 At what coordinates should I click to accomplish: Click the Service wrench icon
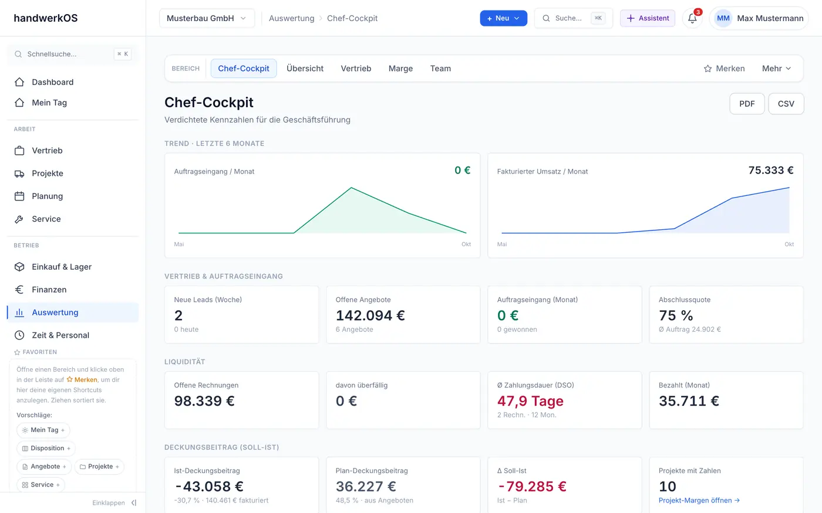pyautogui.click(x=19, y=219)
